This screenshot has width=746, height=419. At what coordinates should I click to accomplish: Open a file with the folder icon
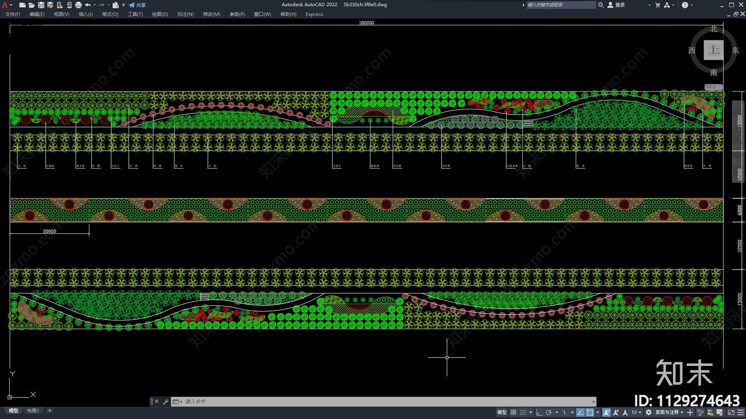tap(31, 5)
